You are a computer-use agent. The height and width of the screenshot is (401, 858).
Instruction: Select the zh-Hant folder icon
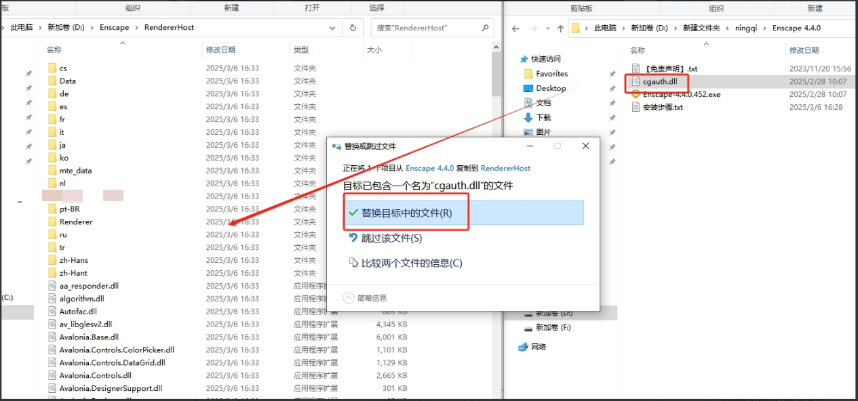tap(52, 273)
